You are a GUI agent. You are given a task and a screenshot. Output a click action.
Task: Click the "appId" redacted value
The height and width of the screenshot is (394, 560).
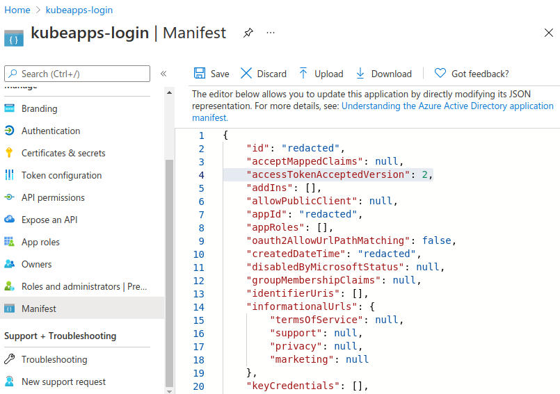pyautogui.click(x=328, y=214)
